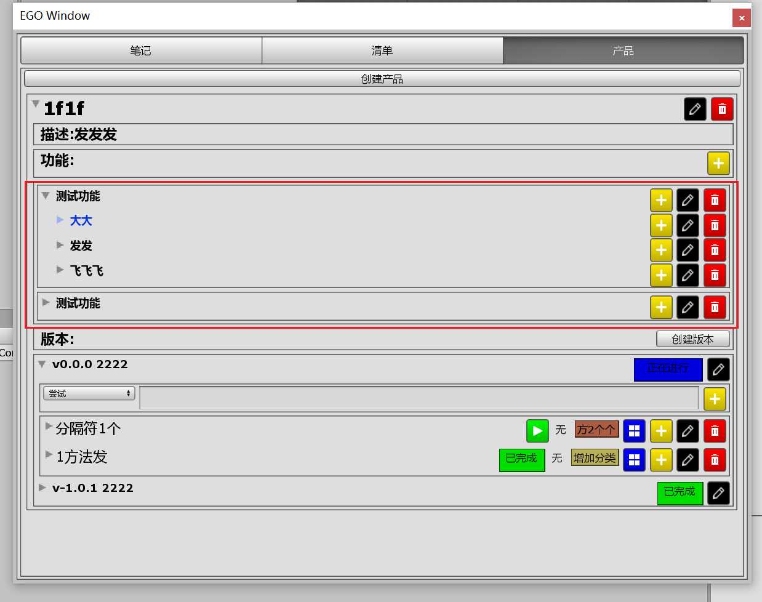Image resolution: width=762 pixels, height=602 pixels.
Task: Add child under 飞飞飞 item
Action: coord(661,275)
